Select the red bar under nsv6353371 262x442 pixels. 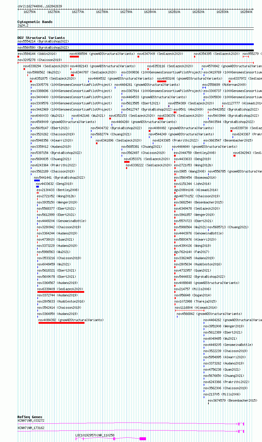click(x=127, y=162)
